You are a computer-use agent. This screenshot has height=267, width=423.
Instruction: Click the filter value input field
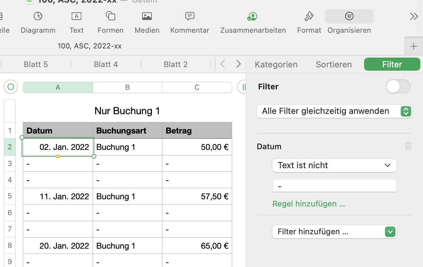(x=334, y=186)
